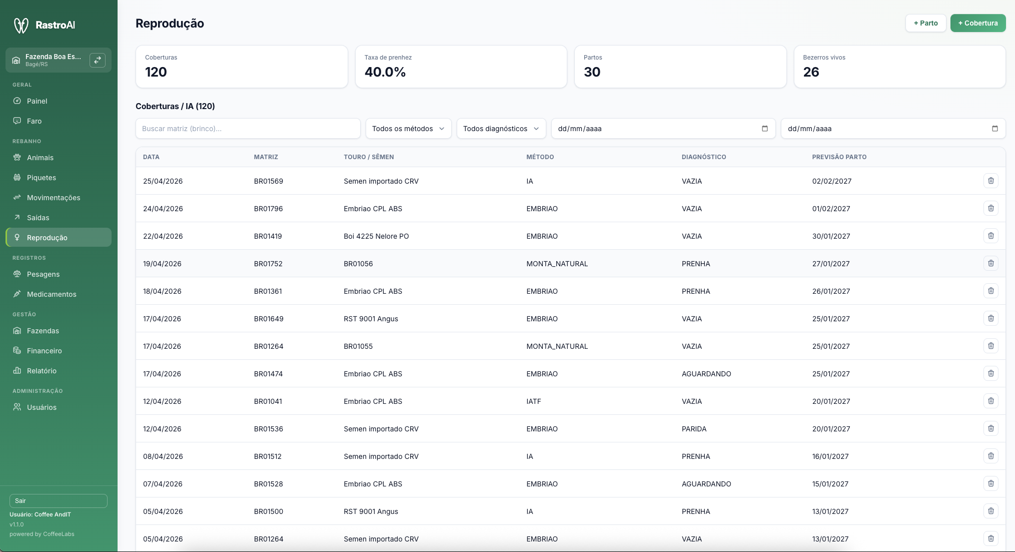This screenshot has width=1015, height=552.
Task: Click the Taxa de prenhez card
Action: (x=461, y=67)
